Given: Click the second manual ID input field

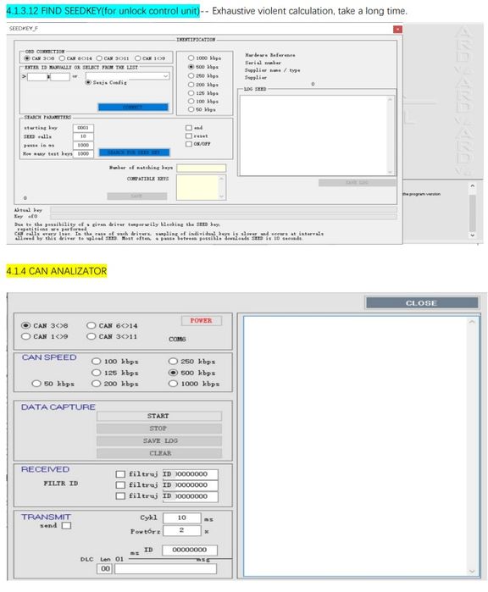Looking at the screenshot, I should point(60,76).
